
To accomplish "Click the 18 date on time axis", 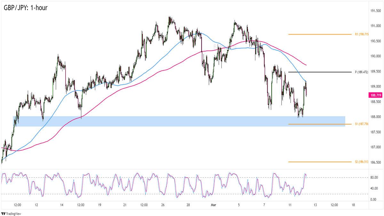I will [353, 205].
